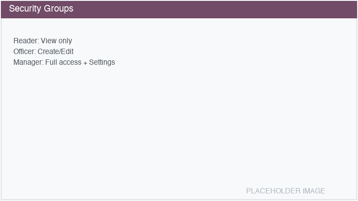Click the word Edit in Officer row
This screenshot has height=201, width=358.
tap(67, 52)
